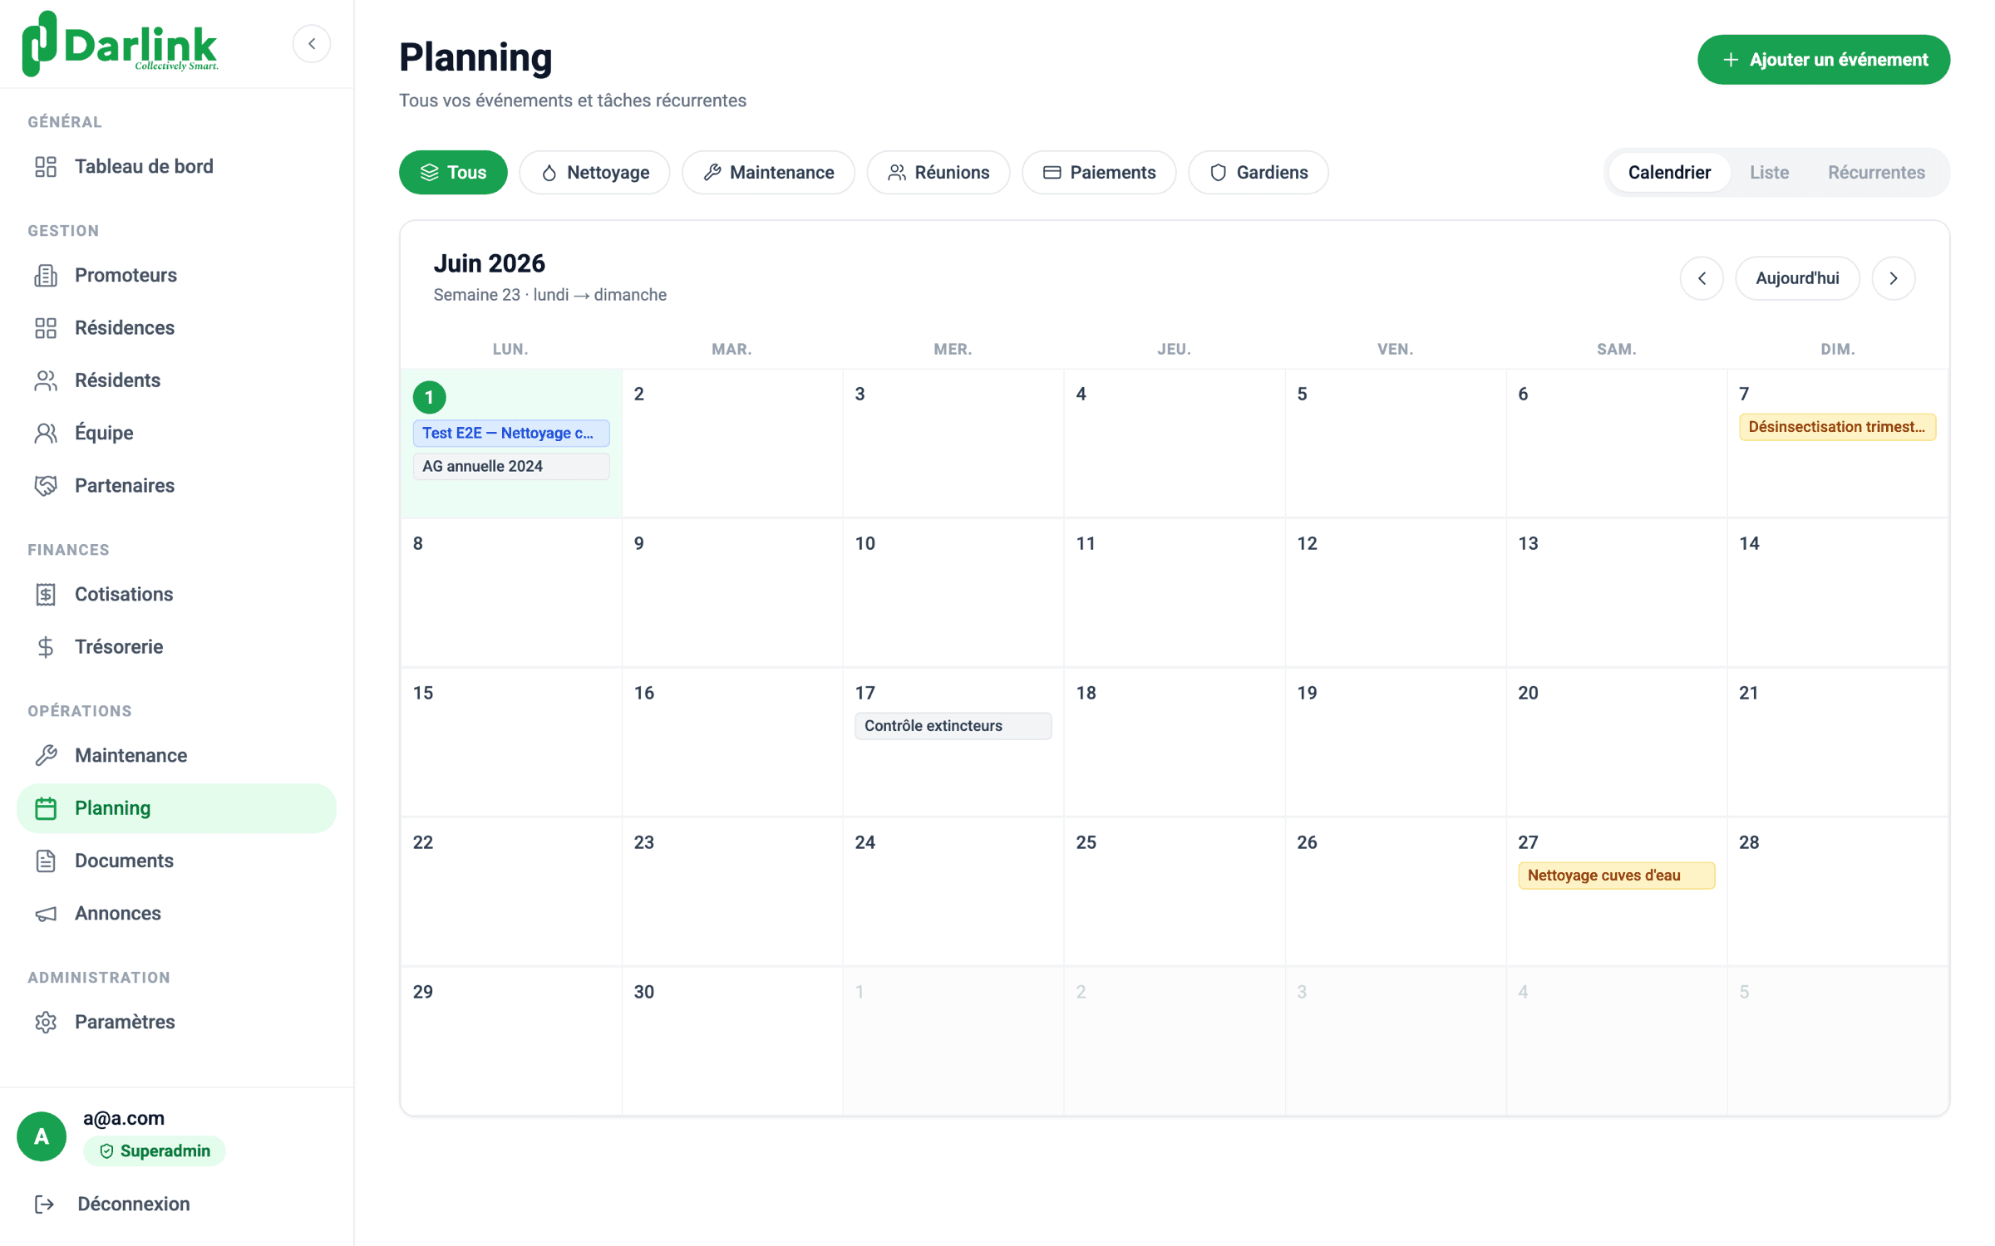This screenshot has height=1246, width=1995.
Task: Click the Aujourd'hui button
Action: (1797, 278)
